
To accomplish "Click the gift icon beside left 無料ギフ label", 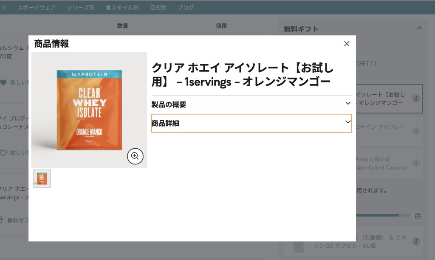I will (1, 220).
